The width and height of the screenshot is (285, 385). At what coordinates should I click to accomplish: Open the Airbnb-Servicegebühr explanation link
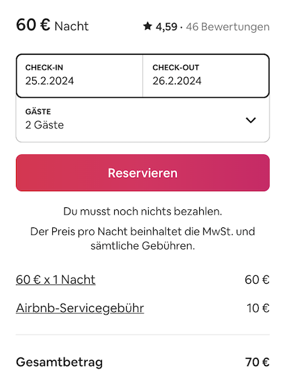(80, 308)
